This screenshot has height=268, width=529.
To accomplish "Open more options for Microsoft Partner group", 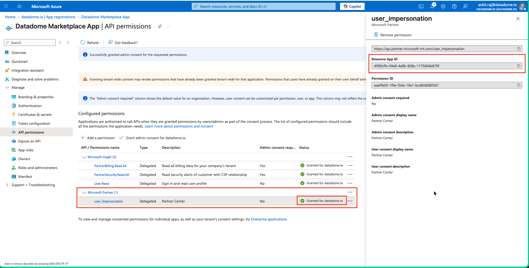I will coord(350,192).
